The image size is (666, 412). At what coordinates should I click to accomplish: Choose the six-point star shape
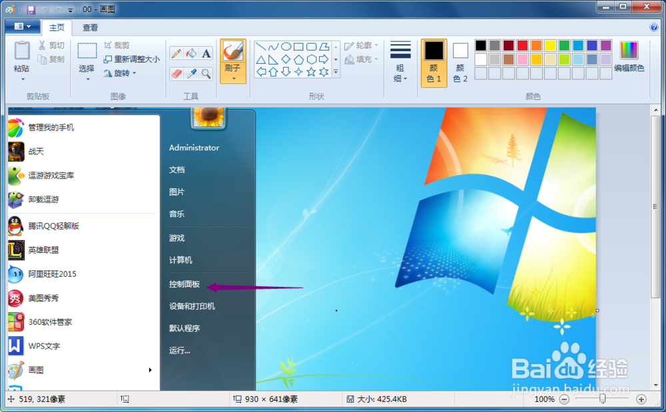(324, 72)
